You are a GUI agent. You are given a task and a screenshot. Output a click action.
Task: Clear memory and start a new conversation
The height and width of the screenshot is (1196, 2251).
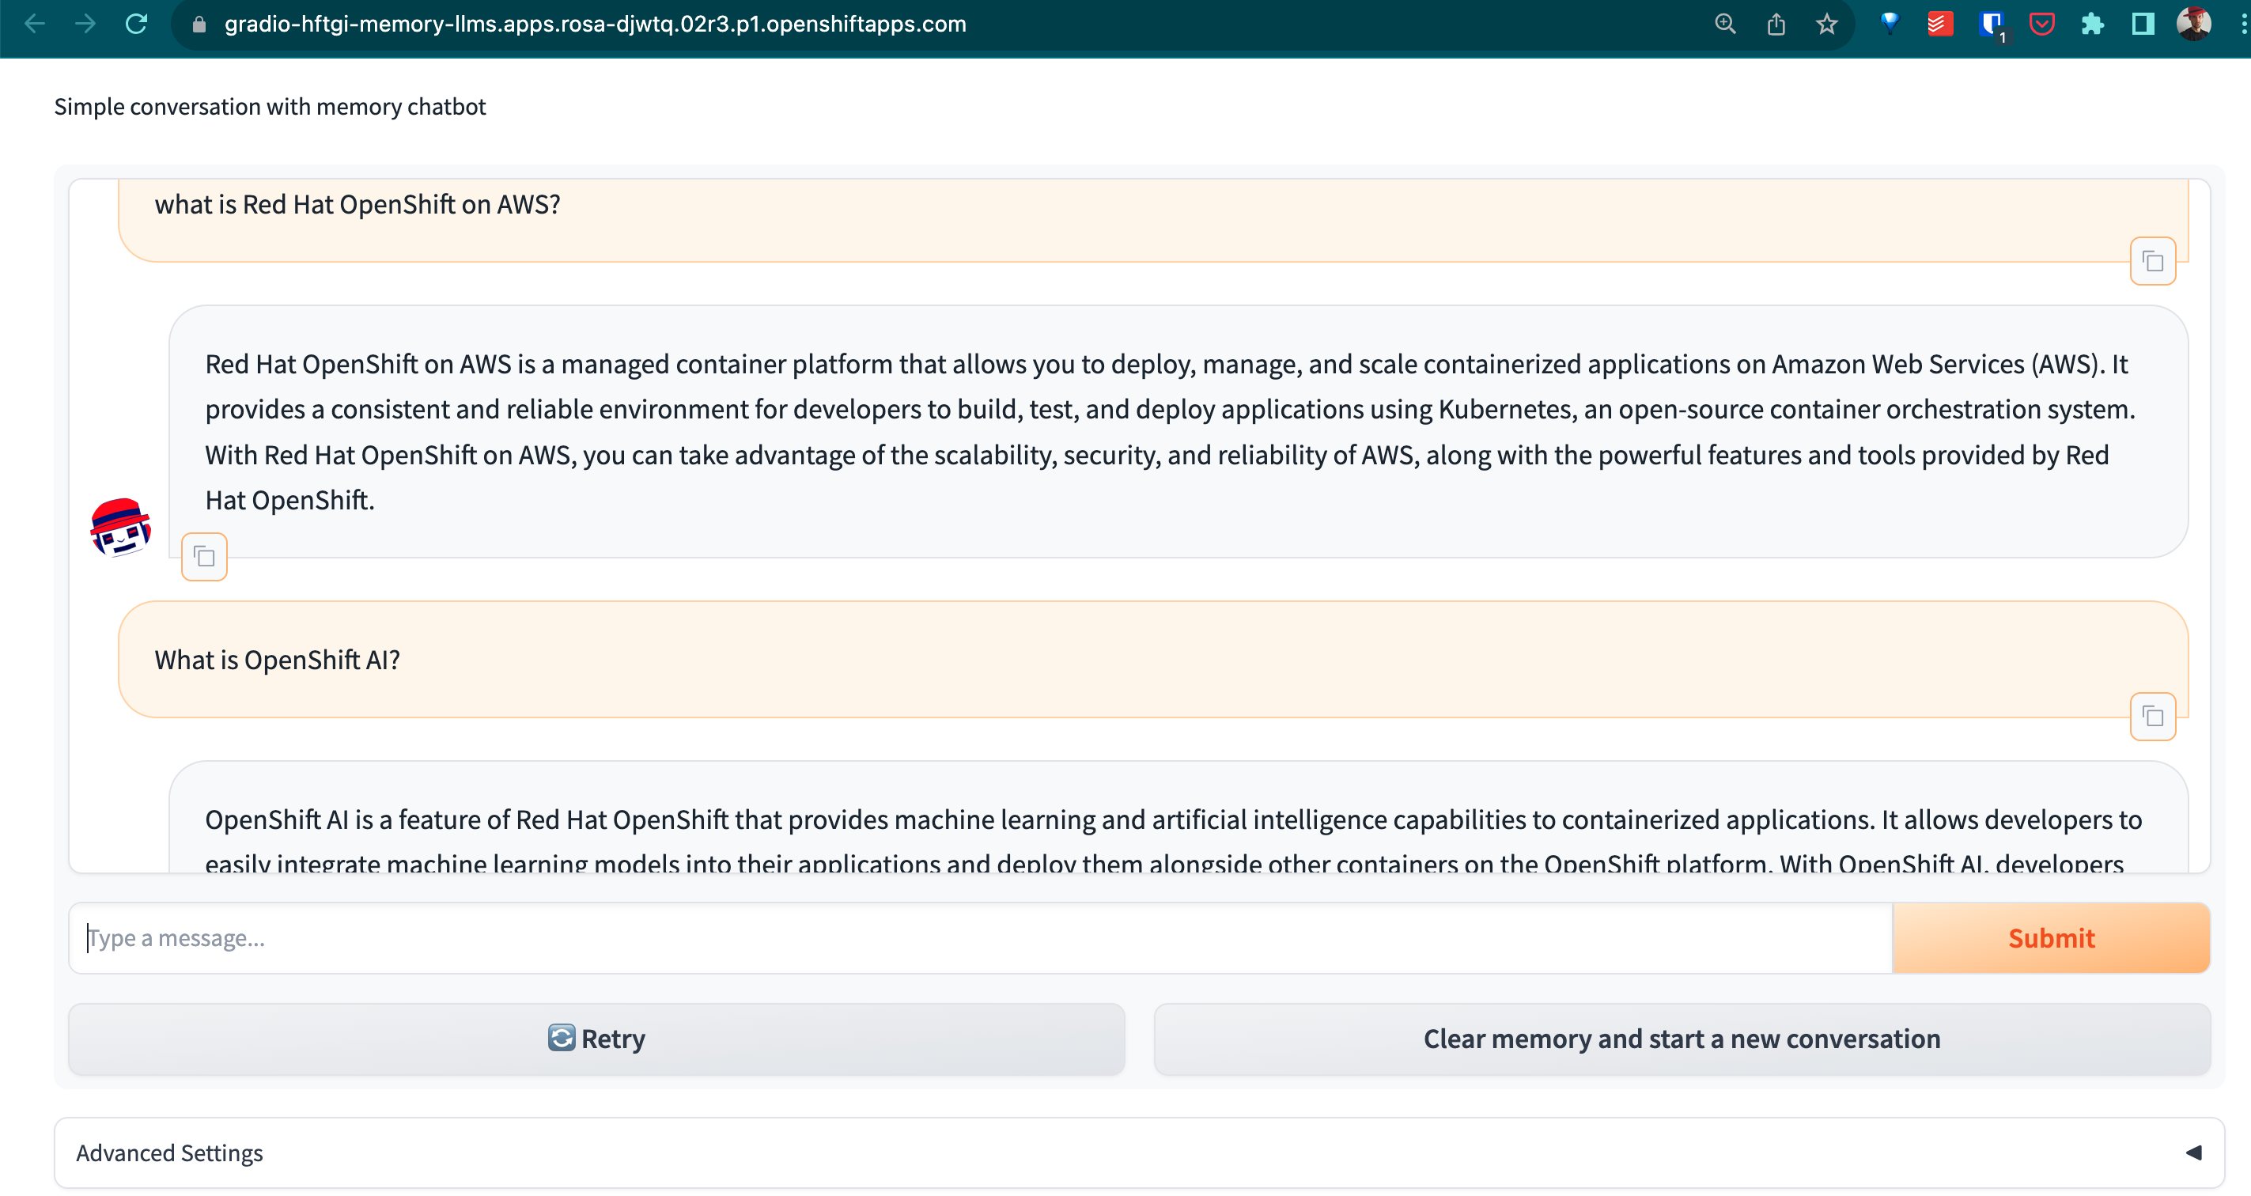click(x=1682, y=1039)
